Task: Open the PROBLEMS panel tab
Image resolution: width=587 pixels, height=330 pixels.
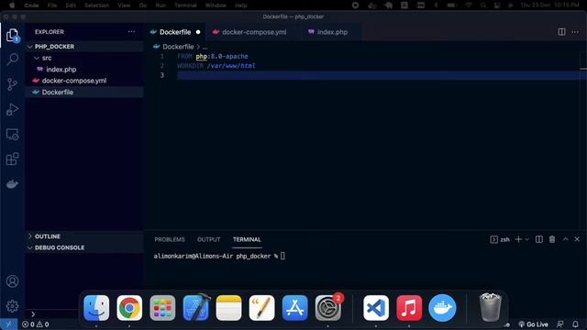Action: [x=170, y=239]
